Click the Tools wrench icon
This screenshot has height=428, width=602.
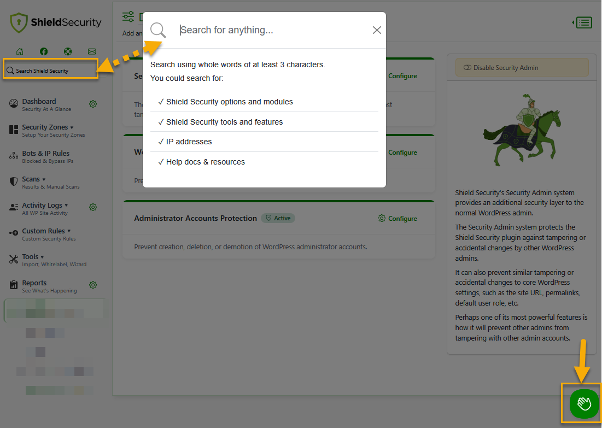pos(14,259)
